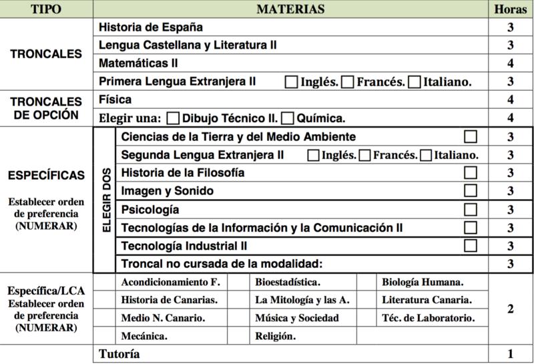Click the numbering box before Biología Humana

pyautogui.click(x=366, y=282)
